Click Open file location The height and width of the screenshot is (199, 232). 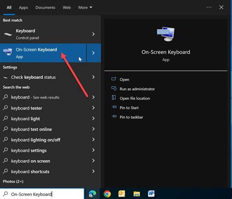tap(135, 99)
